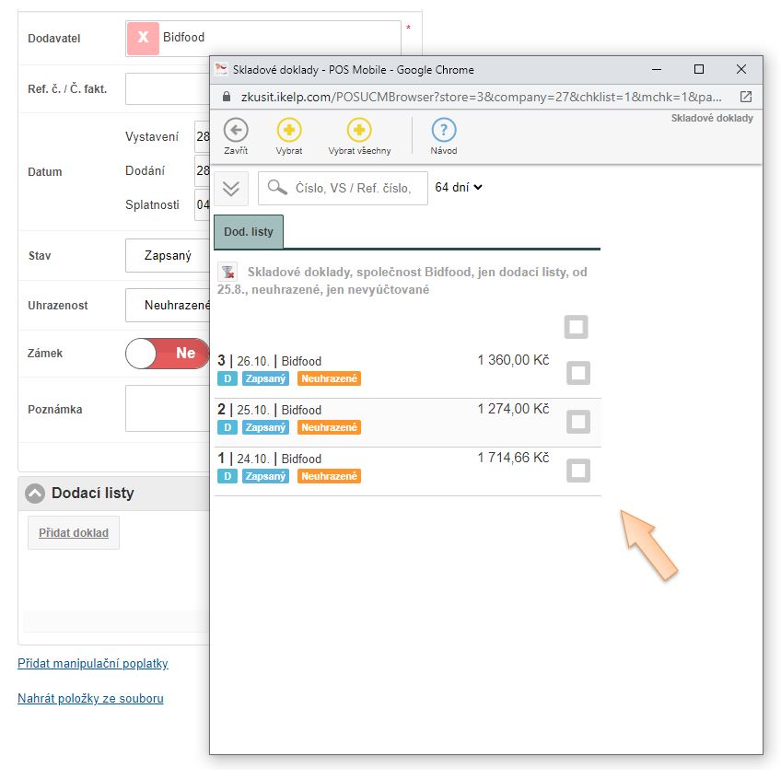Click the Vybrat plus icon
The height and width of the screenshot is (779, 781).
289,131
